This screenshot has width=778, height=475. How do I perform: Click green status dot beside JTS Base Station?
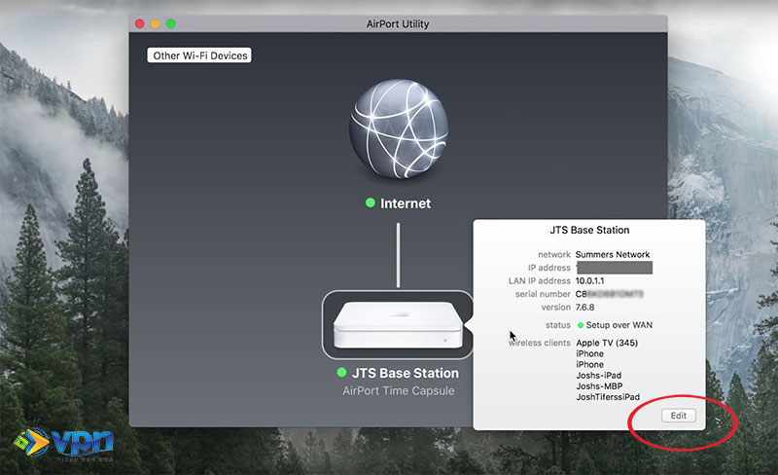click(341, 372)
